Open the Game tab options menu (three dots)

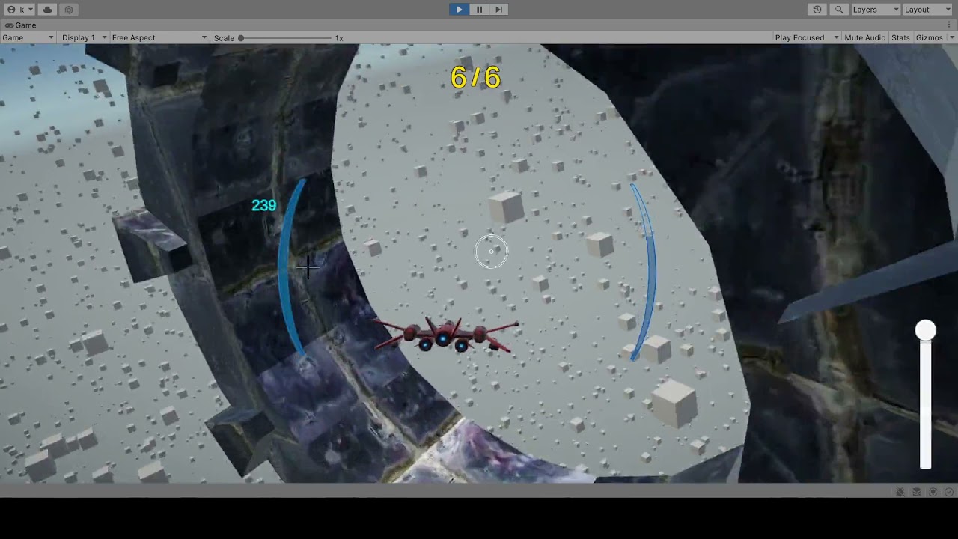point(949,25)
